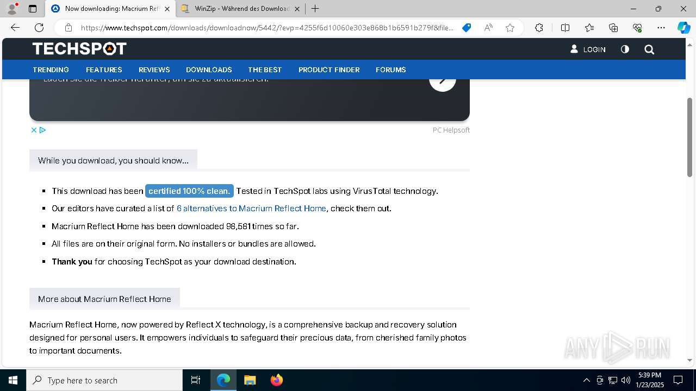Toggle split screen view
The image size is (696, 391).
coord(565,28)
